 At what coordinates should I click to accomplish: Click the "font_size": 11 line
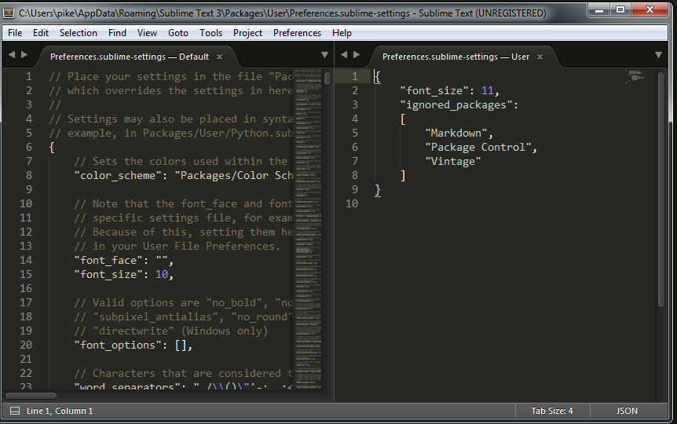coord(449,90)
